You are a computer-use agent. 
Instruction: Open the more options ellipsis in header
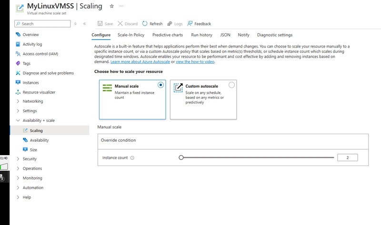coord(121,6)
